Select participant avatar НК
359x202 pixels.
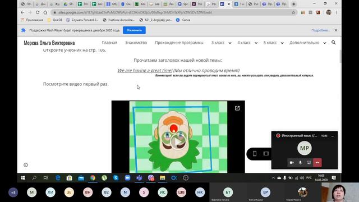200,192
